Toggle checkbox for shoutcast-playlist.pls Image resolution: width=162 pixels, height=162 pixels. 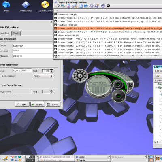(55, 35)
